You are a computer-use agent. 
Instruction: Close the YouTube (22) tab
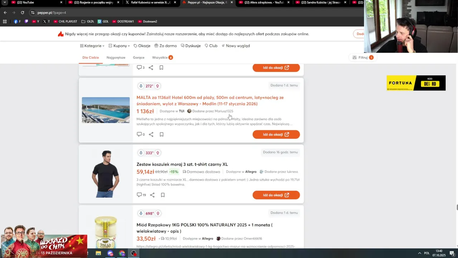(61, 3)
